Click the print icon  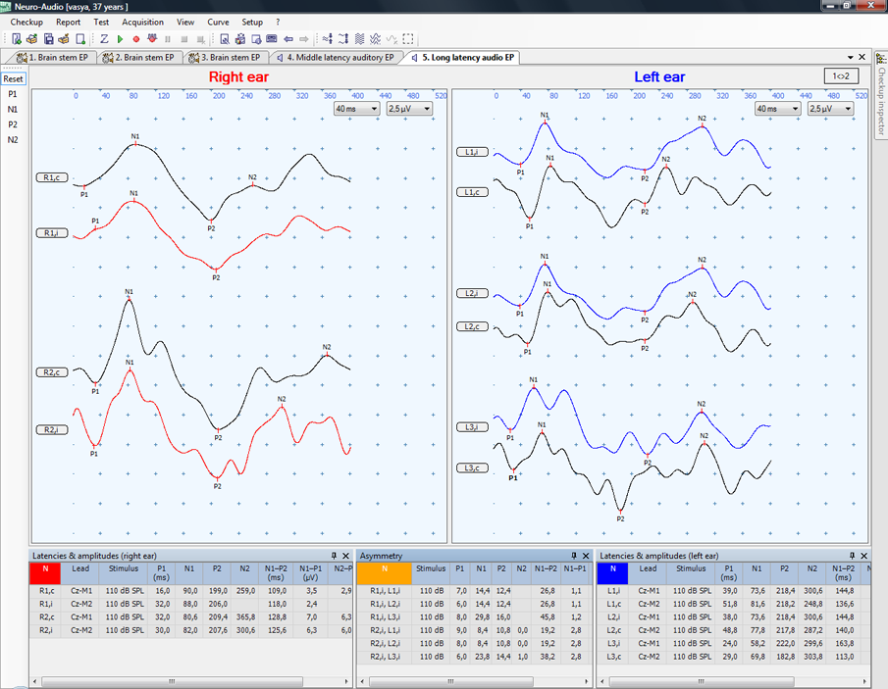point(240,39)
